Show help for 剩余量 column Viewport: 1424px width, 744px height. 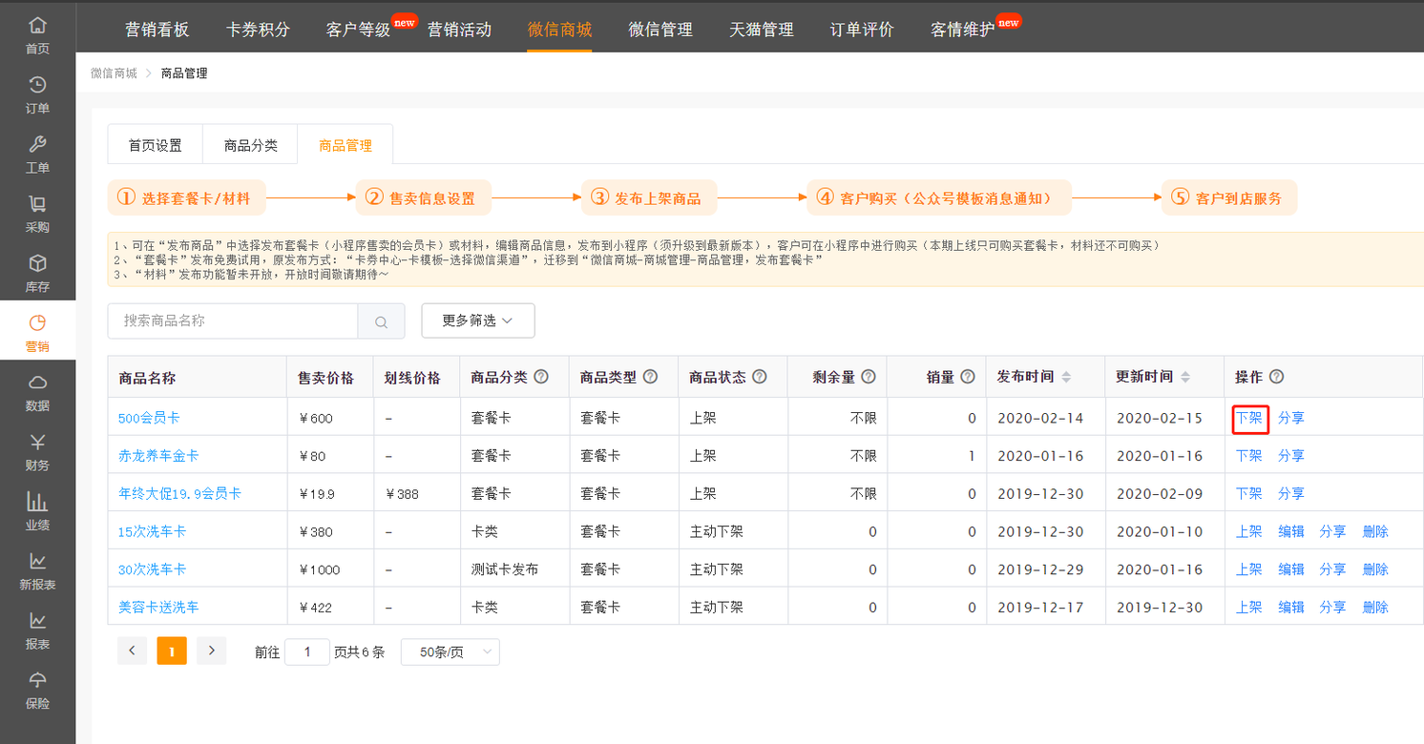point(869,377)
